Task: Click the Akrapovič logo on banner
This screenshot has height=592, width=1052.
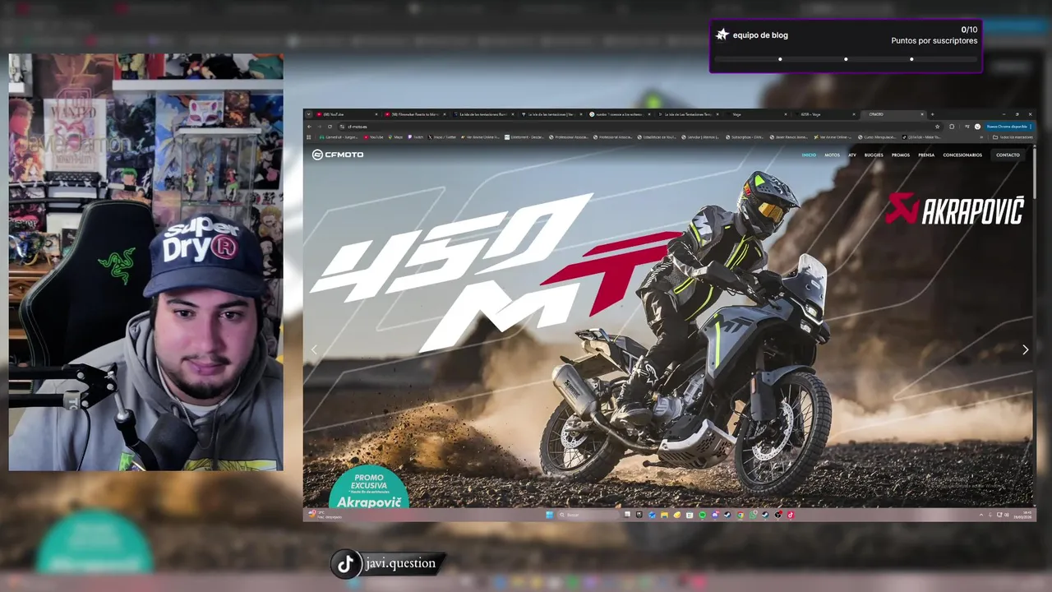Action: [954, 210]
